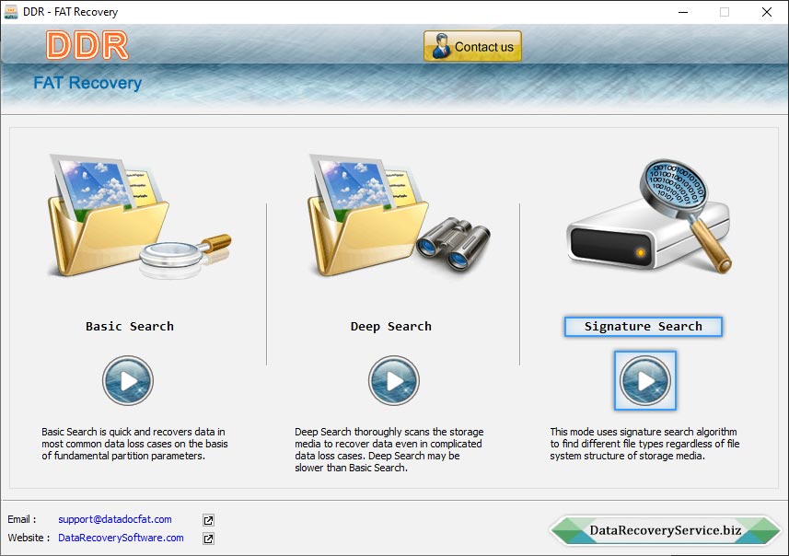Click the external link icon beside Email
Viewport: 789px width, 556px height.
[208, 520]
